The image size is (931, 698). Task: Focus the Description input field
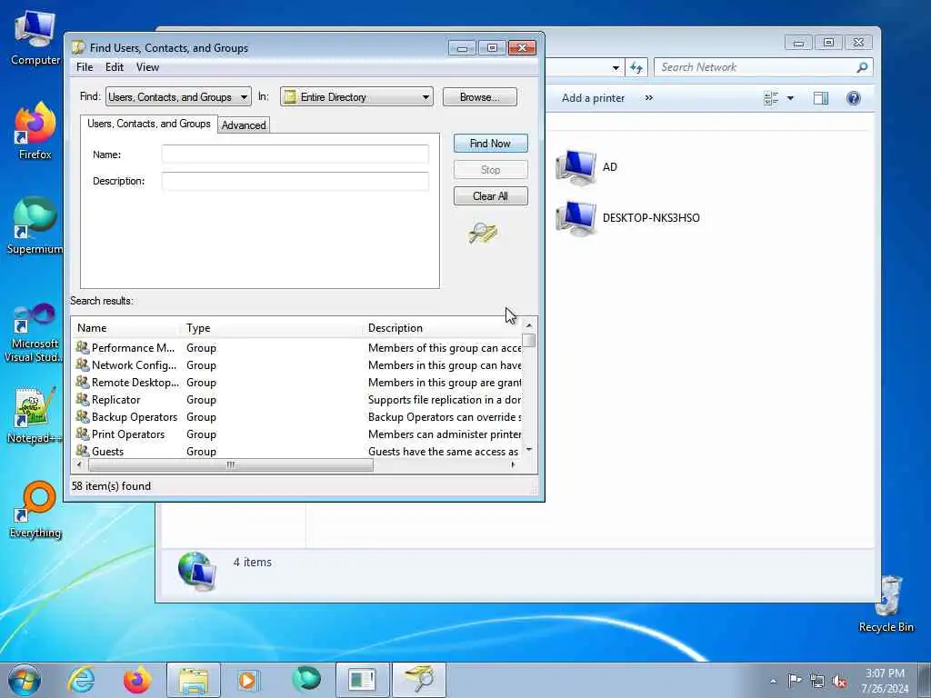click(x=295, y=181)
